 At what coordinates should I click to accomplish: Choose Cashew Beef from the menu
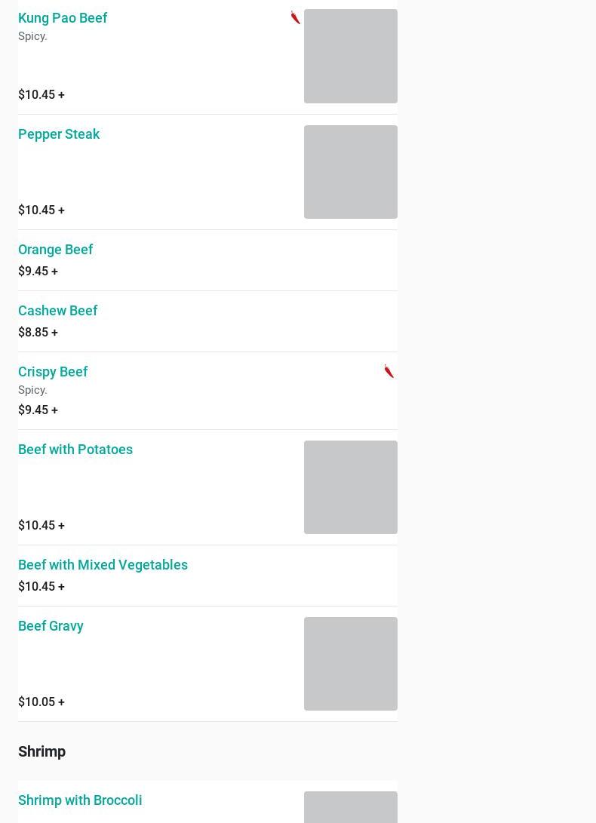(x=57, y=311)
